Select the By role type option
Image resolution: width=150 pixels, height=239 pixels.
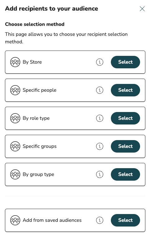[125, 118]
